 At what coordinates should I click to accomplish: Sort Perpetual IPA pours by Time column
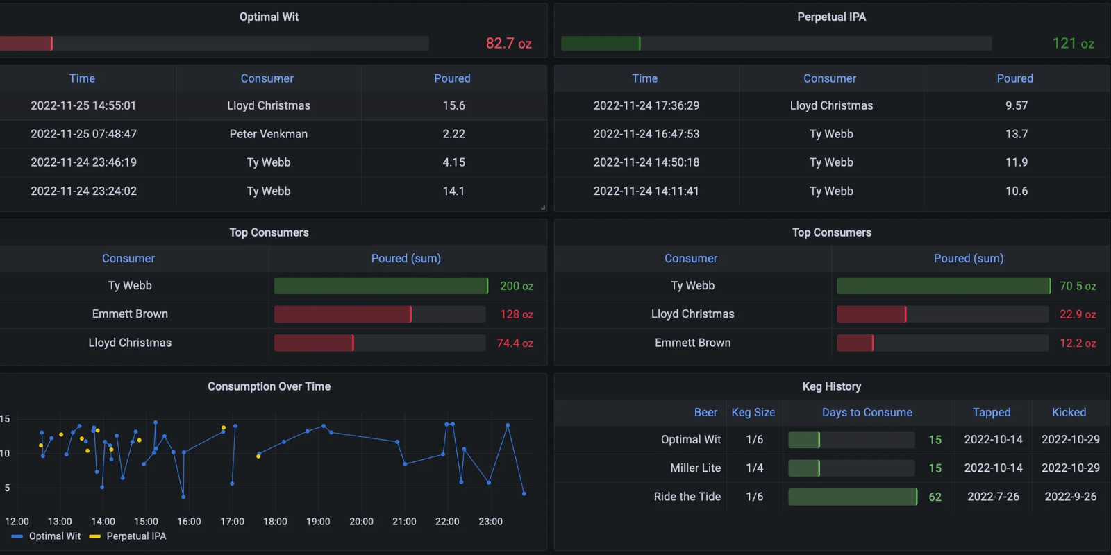[x=644, y=78]
